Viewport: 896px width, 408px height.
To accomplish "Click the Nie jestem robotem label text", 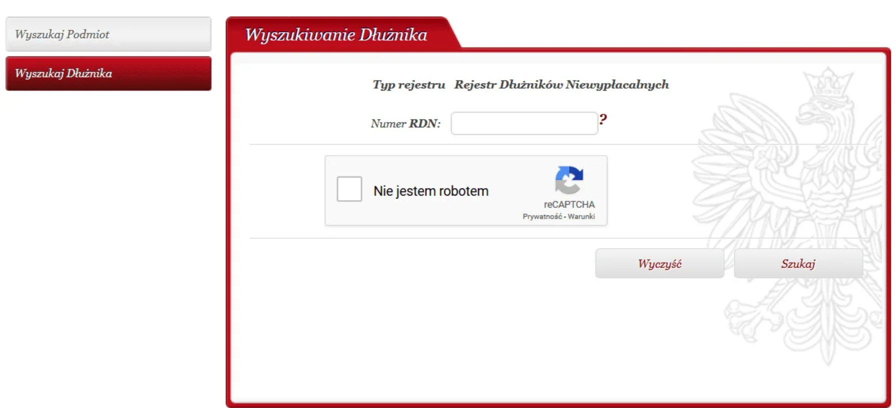I will click(430, 191).
